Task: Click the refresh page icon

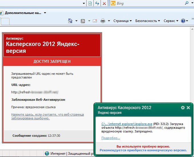Action: coord(97,3)
